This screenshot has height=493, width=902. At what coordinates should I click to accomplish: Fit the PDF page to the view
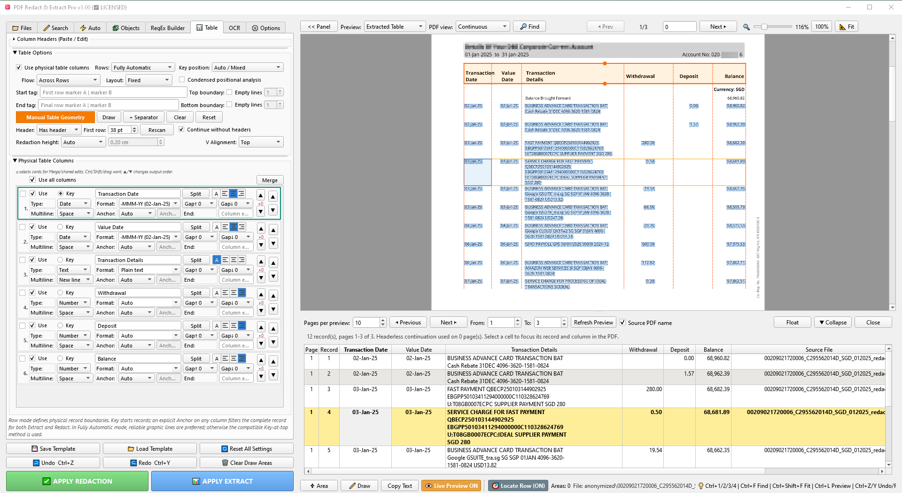(847, 27)
